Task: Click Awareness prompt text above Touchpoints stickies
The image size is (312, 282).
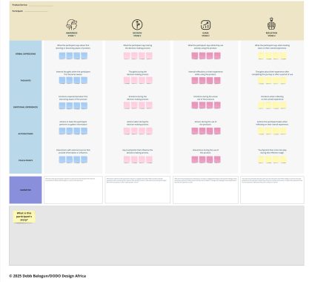Action: click(x=73, y=151)
